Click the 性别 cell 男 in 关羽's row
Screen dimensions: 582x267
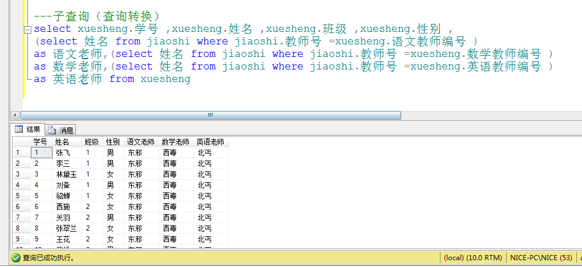[x=114, y=217]
